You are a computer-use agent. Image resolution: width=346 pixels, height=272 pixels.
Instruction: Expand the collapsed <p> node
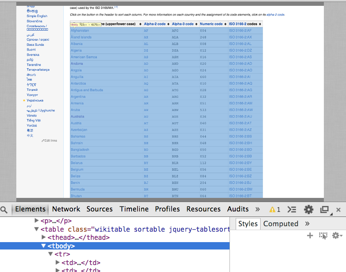37,220
